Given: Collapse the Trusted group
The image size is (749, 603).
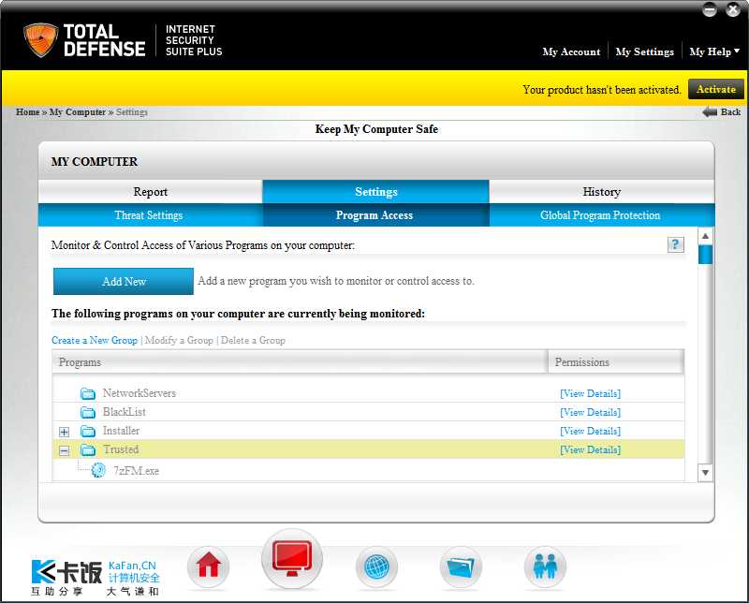Looking at the screenshot, I should pos(64,450).
